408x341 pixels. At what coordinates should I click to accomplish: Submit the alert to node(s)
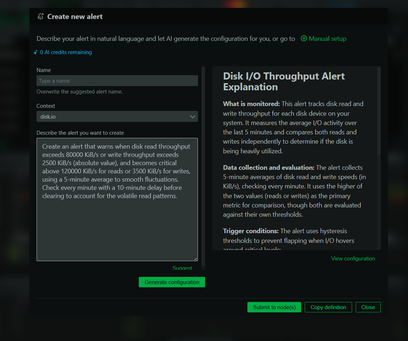[274, 307]
